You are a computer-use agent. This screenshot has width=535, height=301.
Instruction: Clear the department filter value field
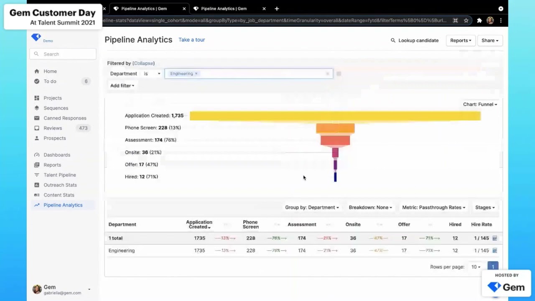pyautogui.click(x=327, y=74)
